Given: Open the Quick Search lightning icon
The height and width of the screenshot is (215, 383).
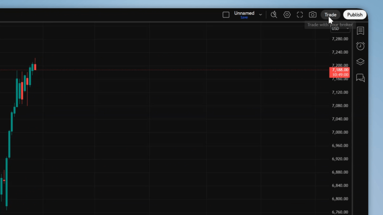Looking at the screenshot, I should (x=274, y=15).
